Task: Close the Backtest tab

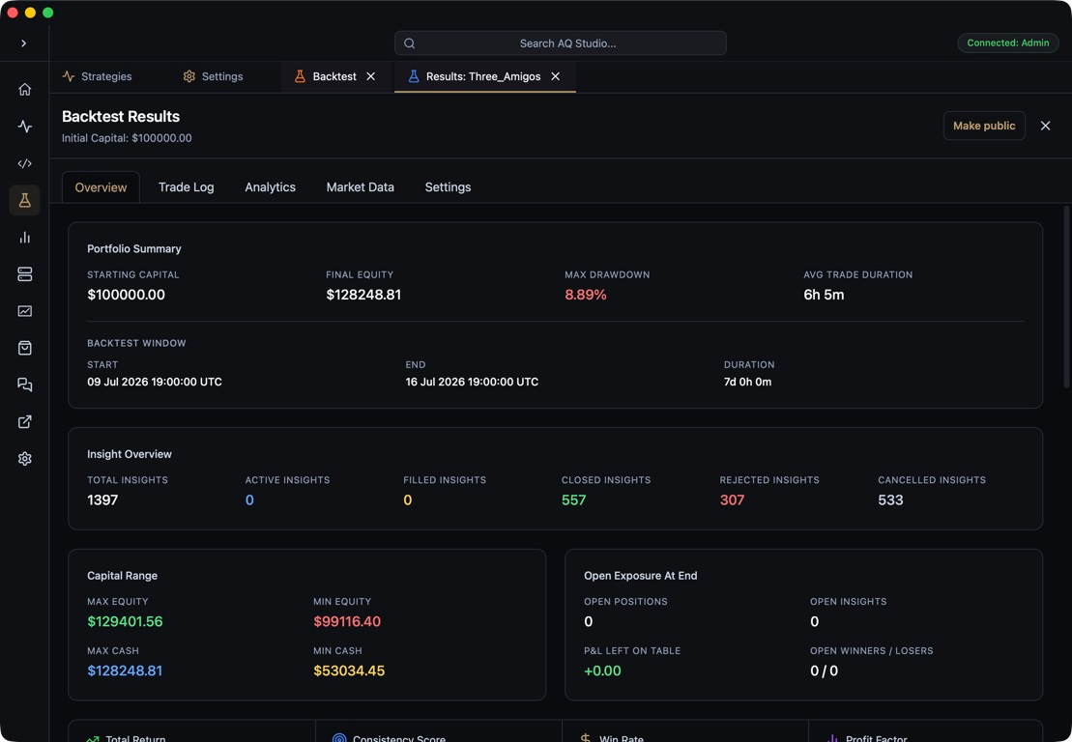Action: pos(370,76)
